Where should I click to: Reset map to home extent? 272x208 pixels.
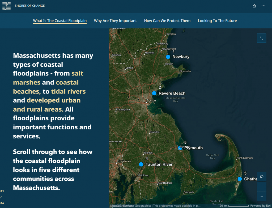tap(262, 177)
